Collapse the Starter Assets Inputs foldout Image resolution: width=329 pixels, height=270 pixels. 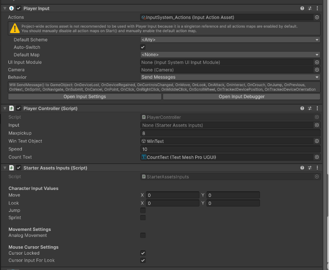tap(5, 168)
